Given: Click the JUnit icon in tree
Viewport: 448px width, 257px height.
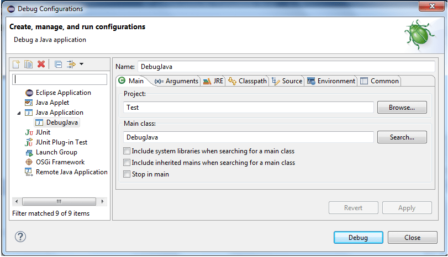Looking at the screenshot, I should click(x=29, y=132).
